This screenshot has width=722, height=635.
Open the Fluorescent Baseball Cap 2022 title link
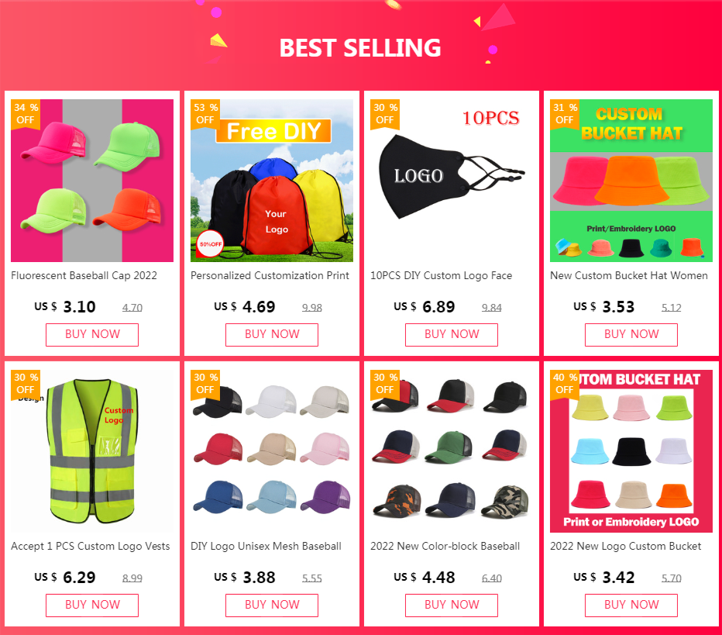click(x=84, y=275)
